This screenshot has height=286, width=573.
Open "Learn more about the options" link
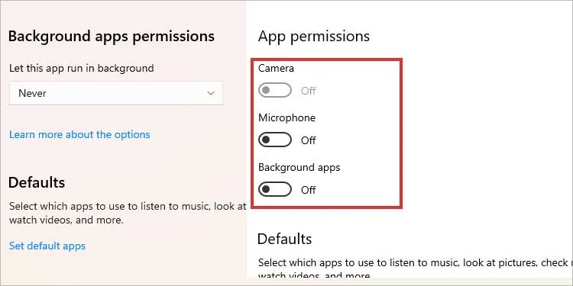(79, 134)
